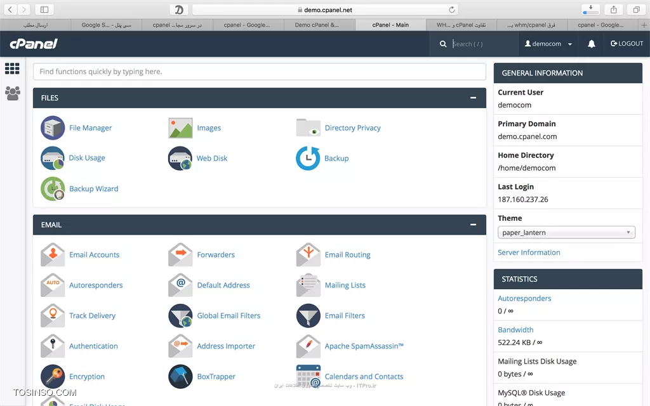Collapse the EMAIL section
The height and width of the screenshot is (406, 650).
pos(473,225)
